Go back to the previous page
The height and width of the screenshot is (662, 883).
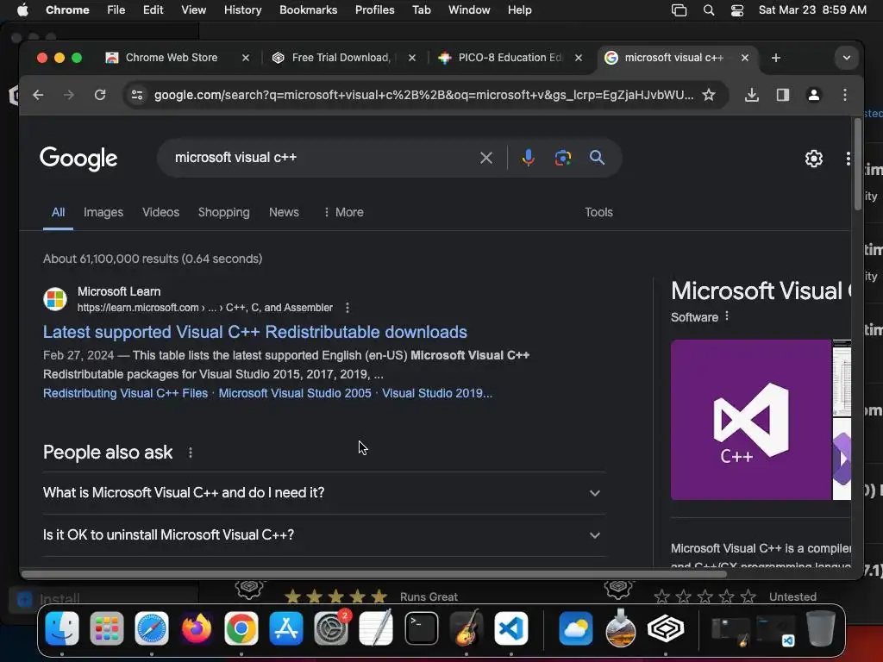click(38, 95)
